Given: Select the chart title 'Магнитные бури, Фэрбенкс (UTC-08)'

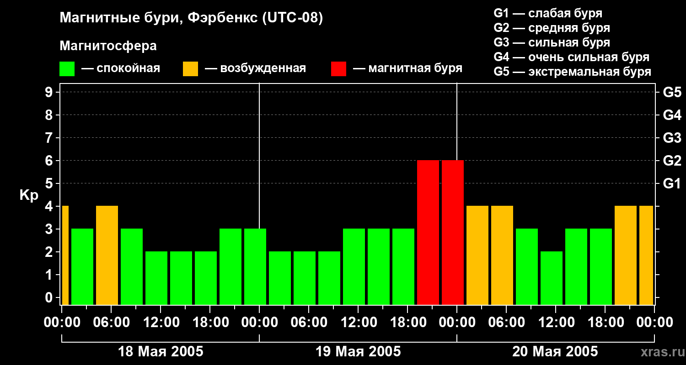Looking at the screenshot, I should tap(191, 18).
